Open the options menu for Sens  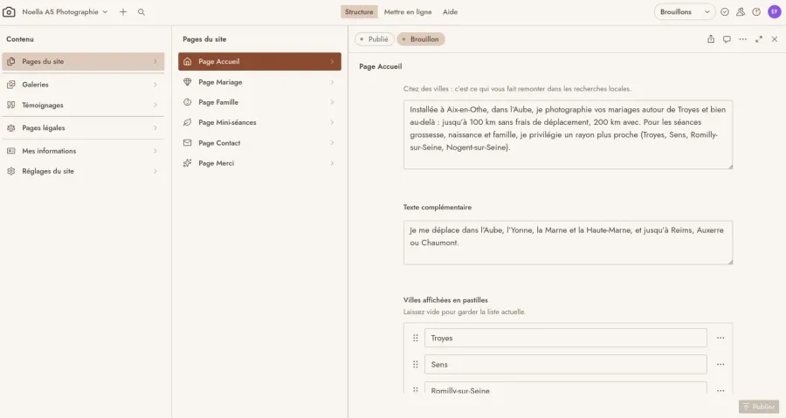click(720, 365)
